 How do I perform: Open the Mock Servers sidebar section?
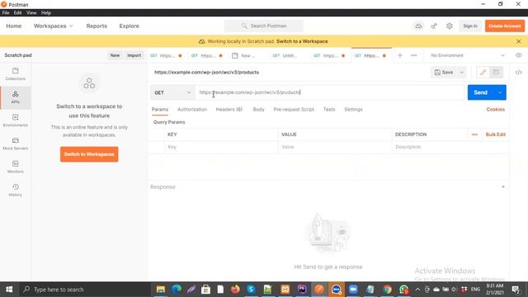coord(15,144)
